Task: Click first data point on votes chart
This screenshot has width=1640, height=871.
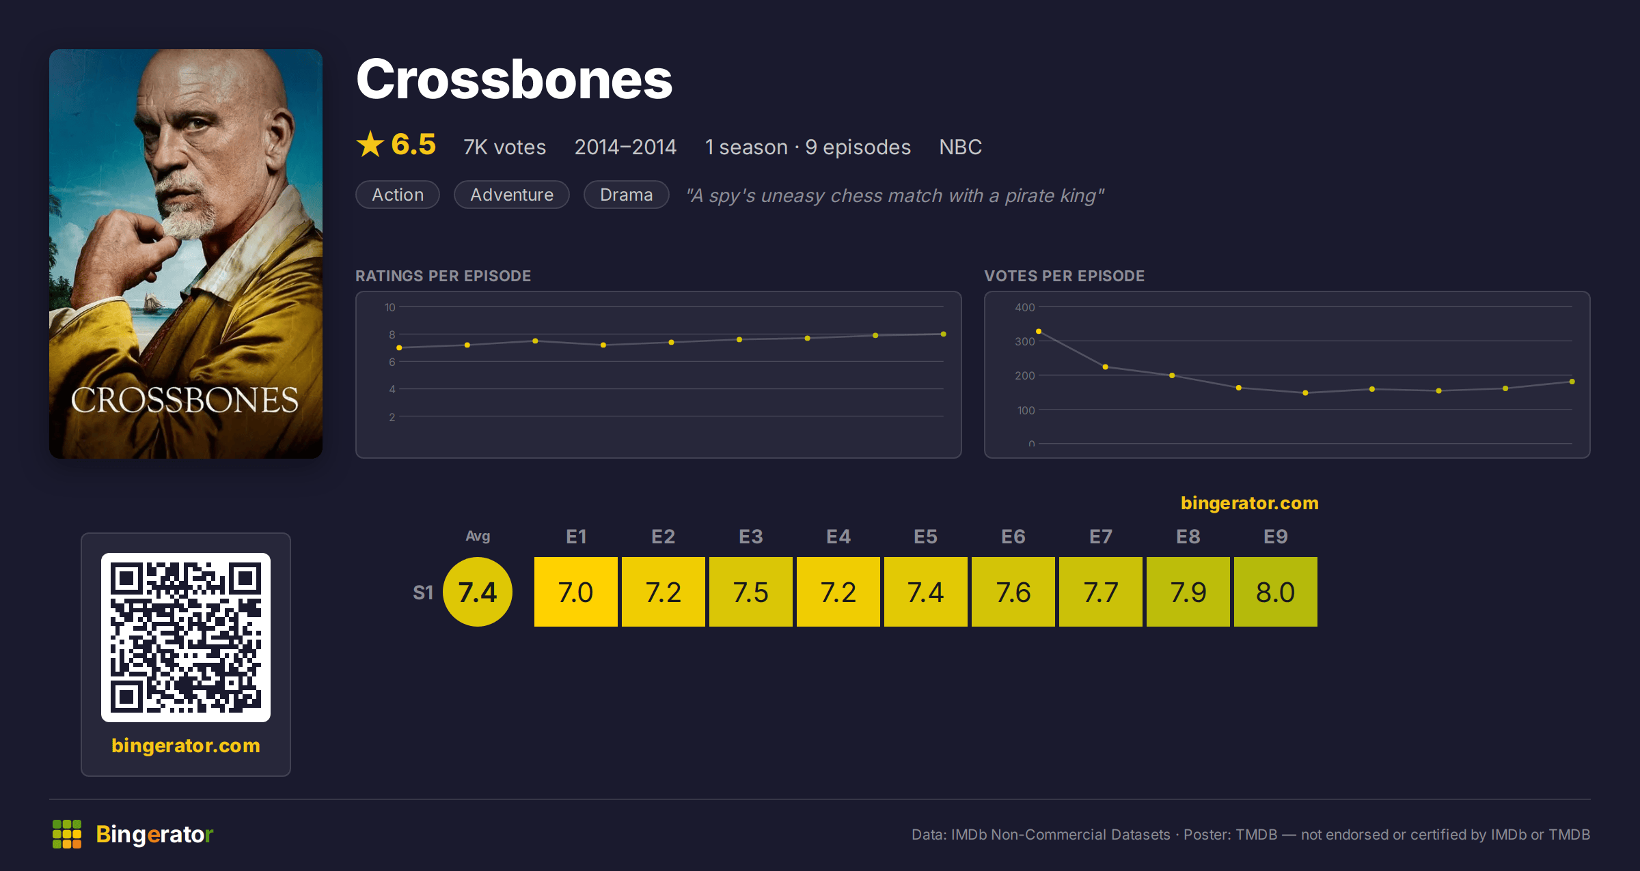Action: pyautogui.click(x=1039, y=331)
